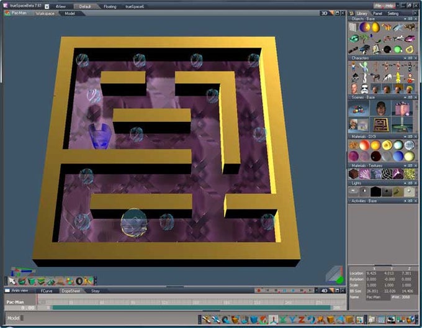Pick the magenta sphere material
The width and height of the screenshot is (422, 328).
(353, 156)
